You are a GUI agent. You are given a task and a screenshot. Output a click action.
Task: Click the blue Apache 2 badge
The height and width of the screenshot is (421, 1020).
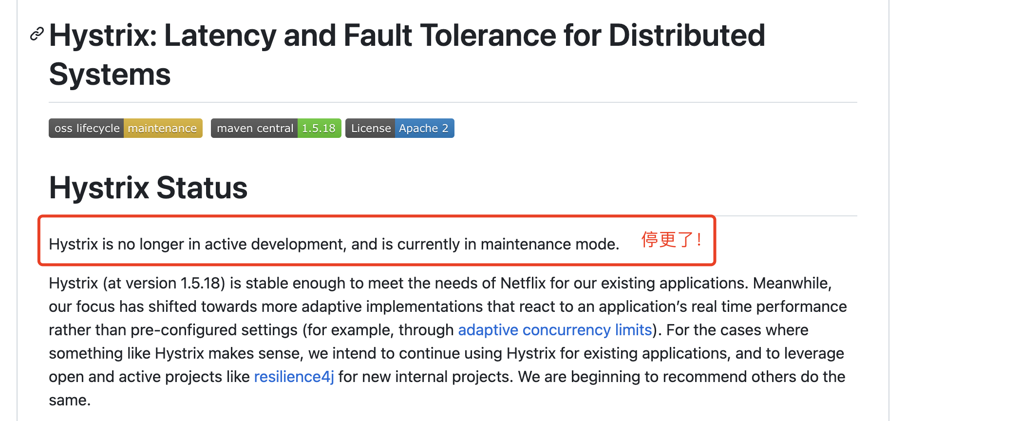click(x=423, y=128)
